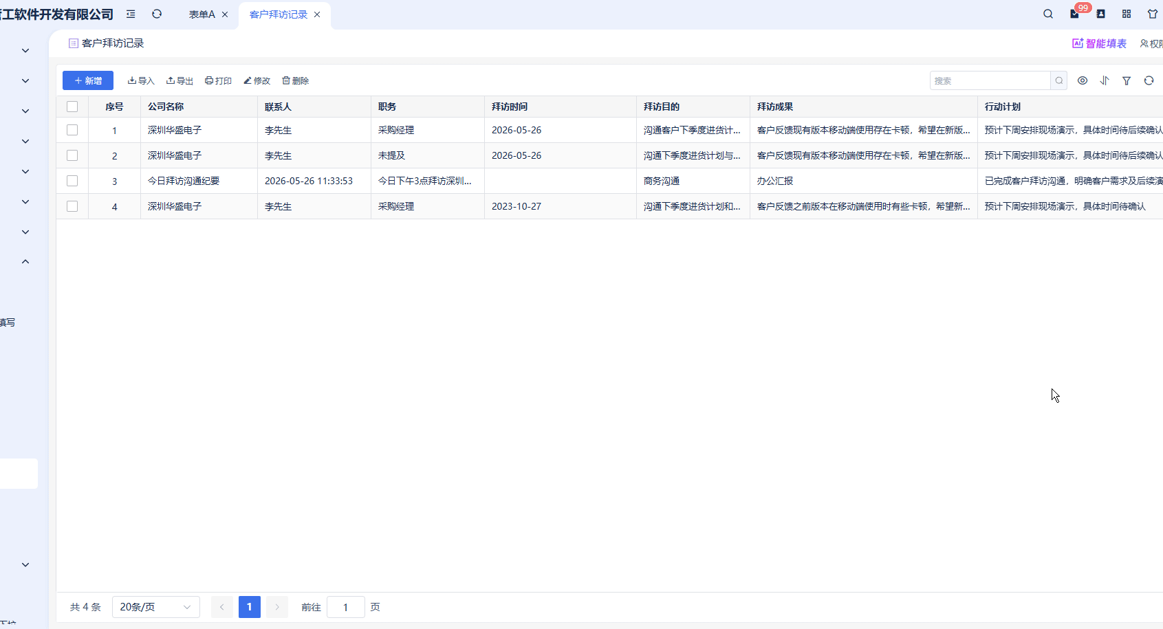
Task: Expand the third sidebar chevron
Action: coord(25,111)
